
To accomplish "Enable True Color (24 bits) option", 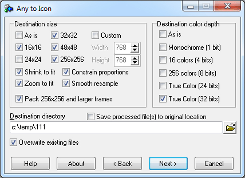I will click(163, 86).
